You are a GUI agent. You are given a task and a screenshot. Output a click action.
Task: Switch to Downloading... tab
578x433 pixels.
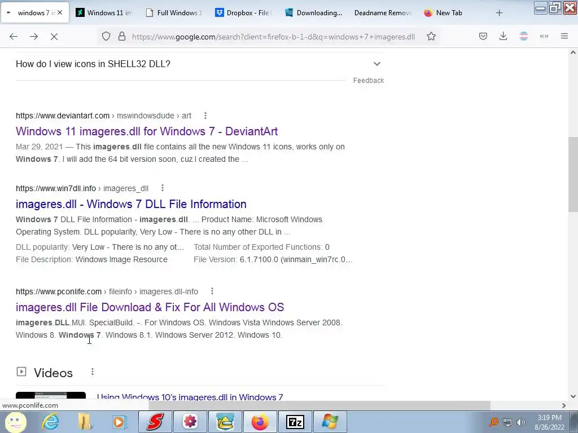(x=314, y=13)
